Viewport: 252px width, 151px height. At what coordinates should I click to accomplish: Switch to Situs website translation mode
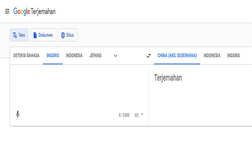pyautogui.click(x=68, y=35)
